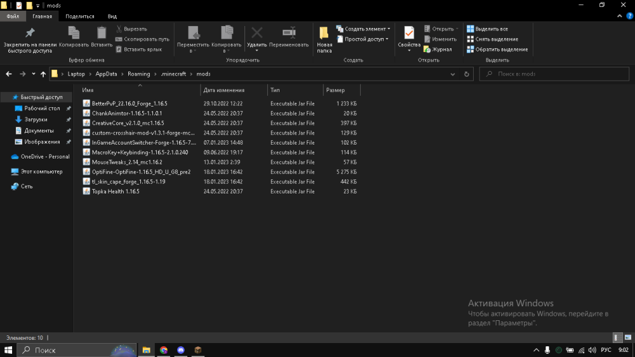This screenshot has width=635, height=357.
Task: Click the Открыть (Open) ribbon command
Action: click(x=441, y=29)
